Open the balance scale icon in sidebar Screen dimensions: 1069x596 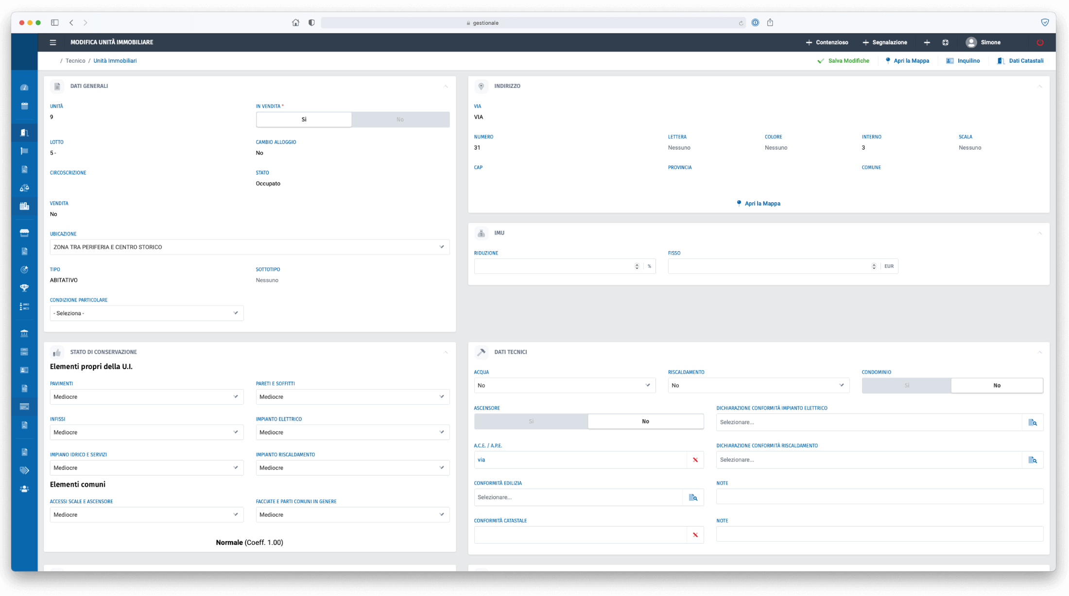(24, 187)
